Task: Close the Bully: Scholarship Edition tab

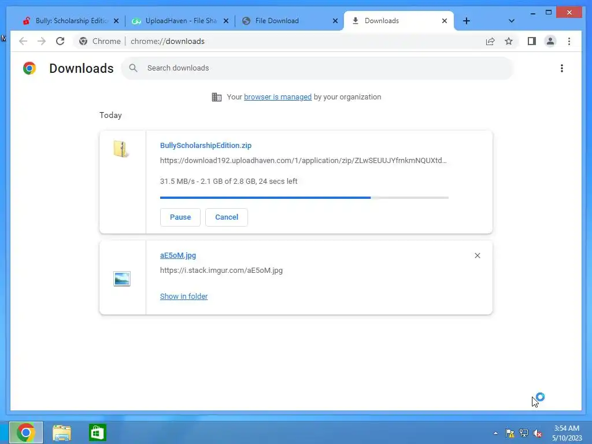Action: pyautogui.click(x=116, y=21)
